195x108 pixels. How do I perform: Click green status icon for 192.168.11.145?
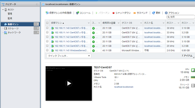[93, 51]
